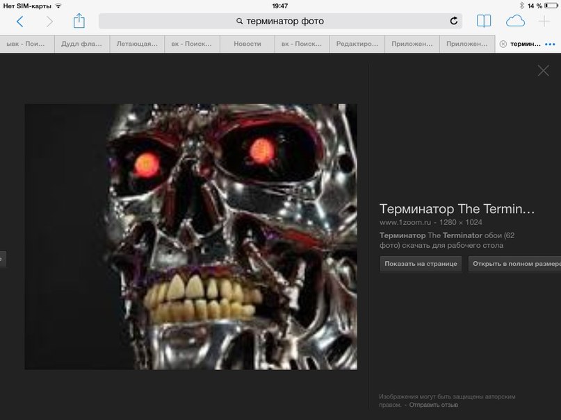Open the Bookmarks book icon
This screenshot has height=420, width=561.
(484, 21)
